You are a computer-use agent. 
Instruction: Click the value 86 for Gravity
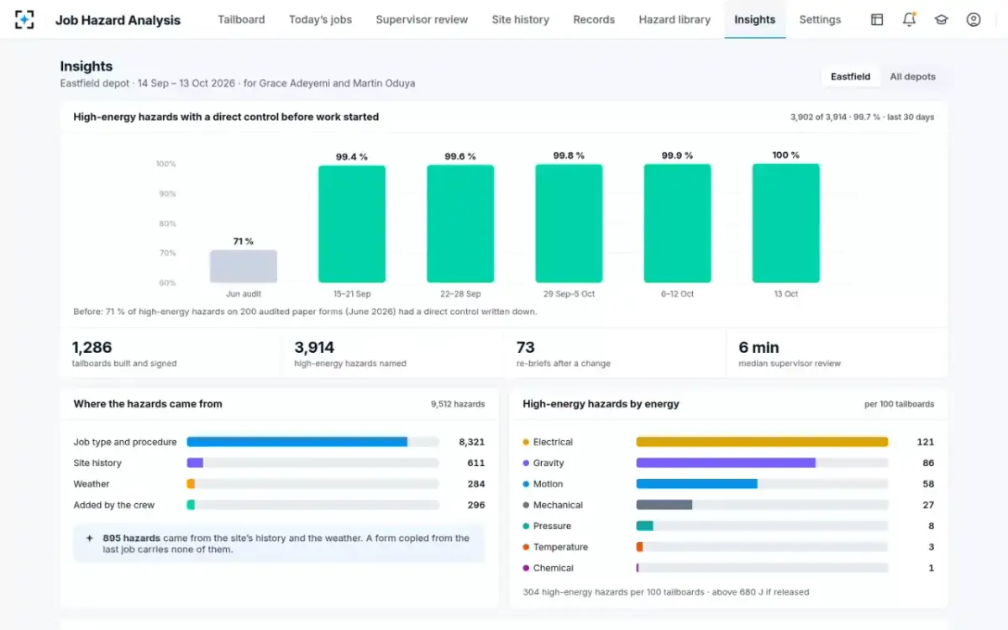coord(928,463)
